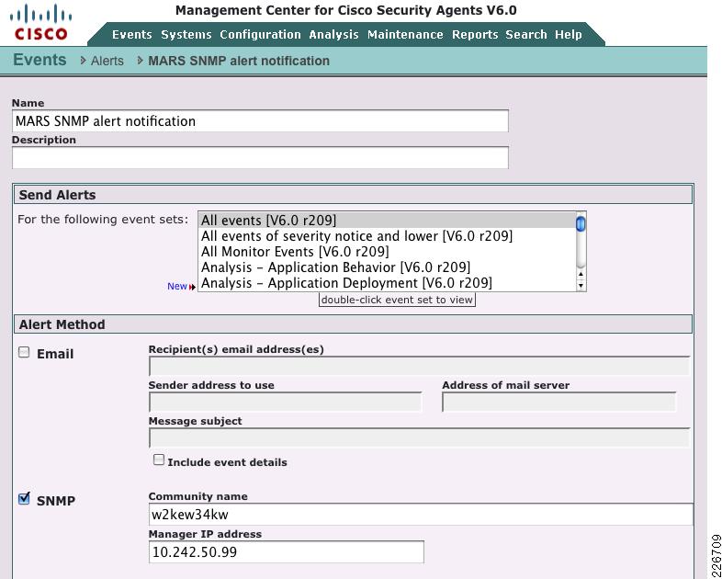
Task: Enable the Email alert method checkbox
Action: pyautogui.click(x=24, y=352)
